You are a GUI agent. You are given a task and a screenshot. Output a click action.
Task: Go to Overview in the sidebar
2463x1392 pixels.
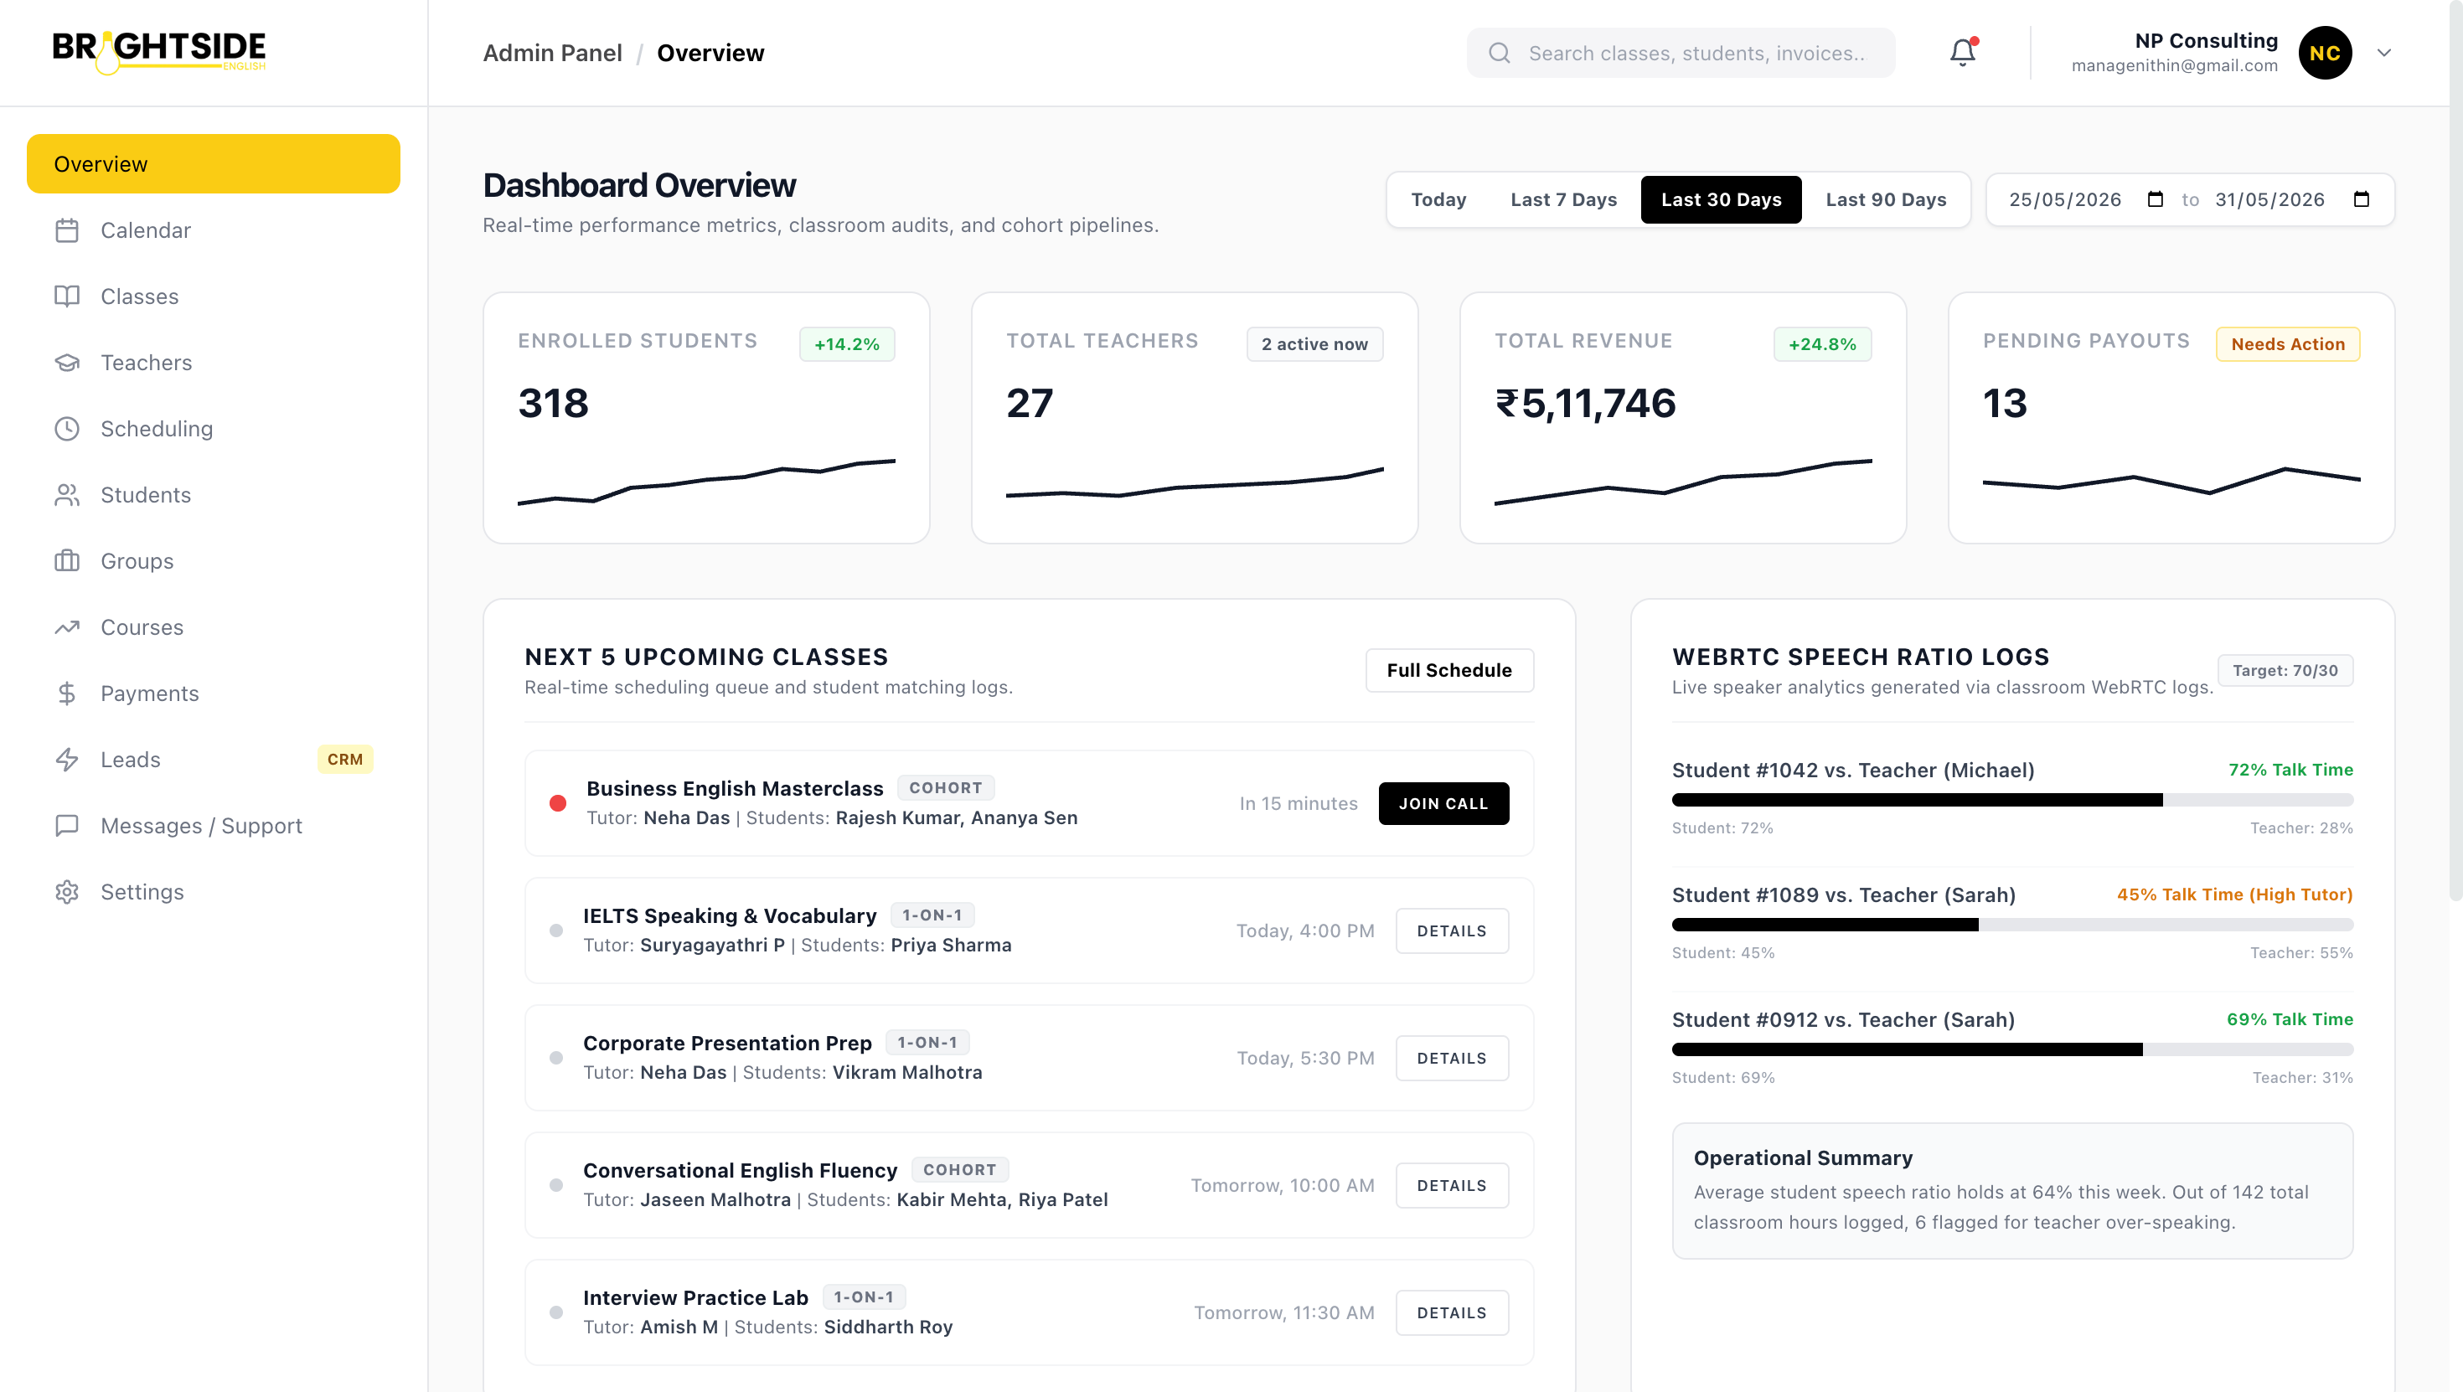(214, 163)
